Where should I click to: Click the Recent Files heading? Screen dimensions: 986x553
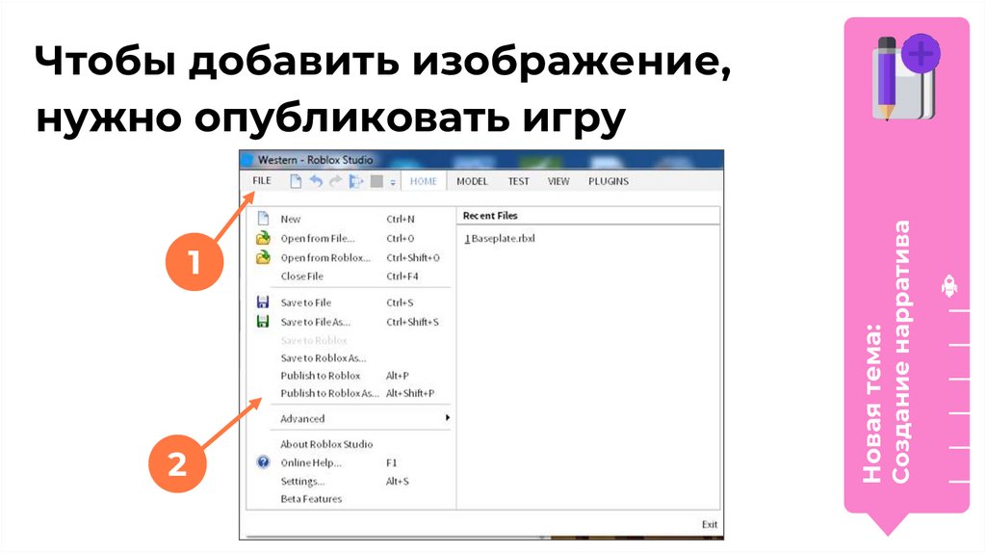[490, 215]
